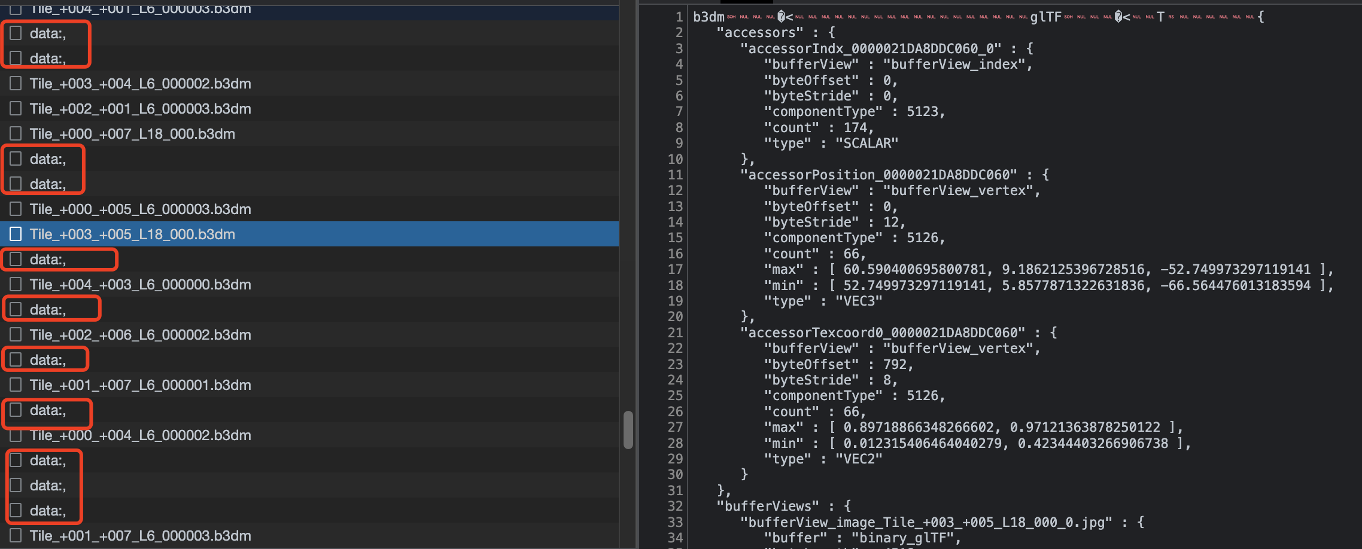
Task: Click the glTF header text on line 1
Action: 1045,17
